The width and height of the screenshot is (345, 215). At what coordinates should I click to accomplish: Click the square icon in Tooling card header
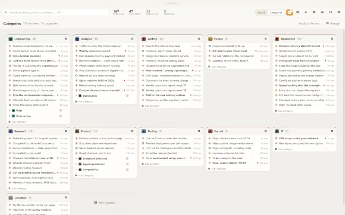click(x=199, y=131)
